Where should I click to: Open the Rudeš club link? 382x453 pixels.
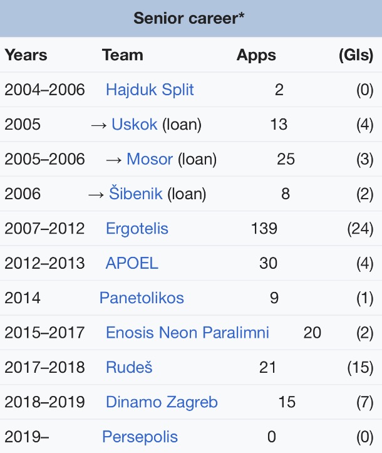(x=129, y=367)
